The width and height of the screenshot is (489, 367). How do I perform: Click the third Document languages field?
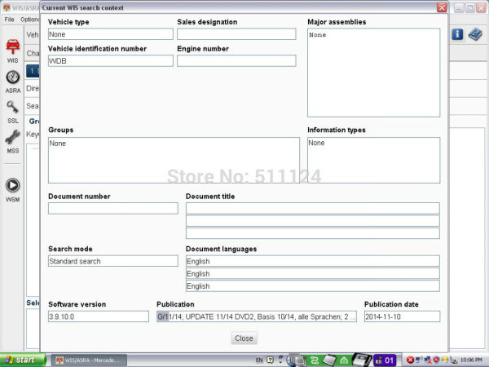tap(313, 286)
